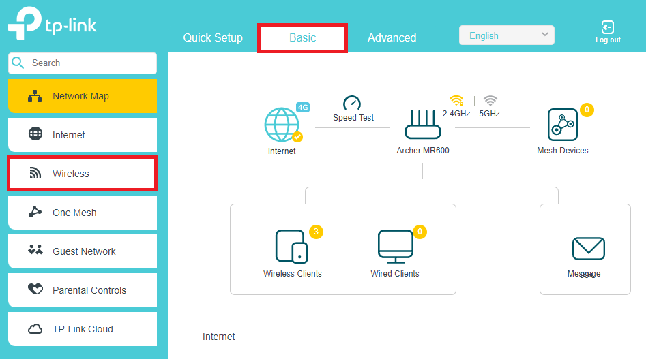Image resolution: width=646 pixels, height=359 pixels.
Task: Click the Wireless Clients count badge
Action: [316, 232]
